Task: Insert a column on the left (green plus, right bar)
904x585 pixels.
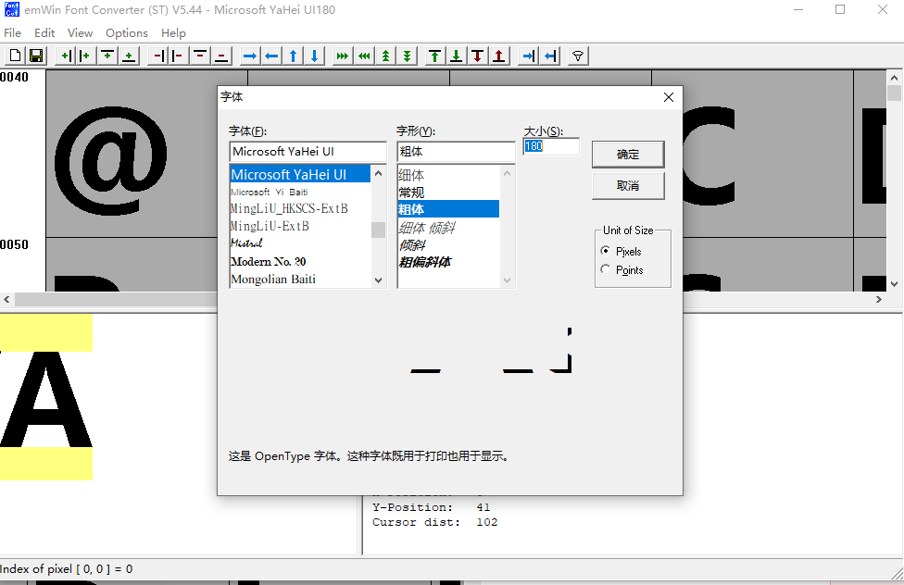Action: tap(65, 56)
